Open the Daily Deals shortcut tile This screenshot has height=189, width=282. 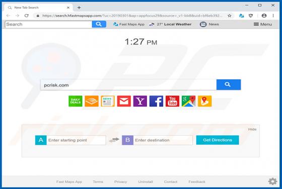pos(76,101)
